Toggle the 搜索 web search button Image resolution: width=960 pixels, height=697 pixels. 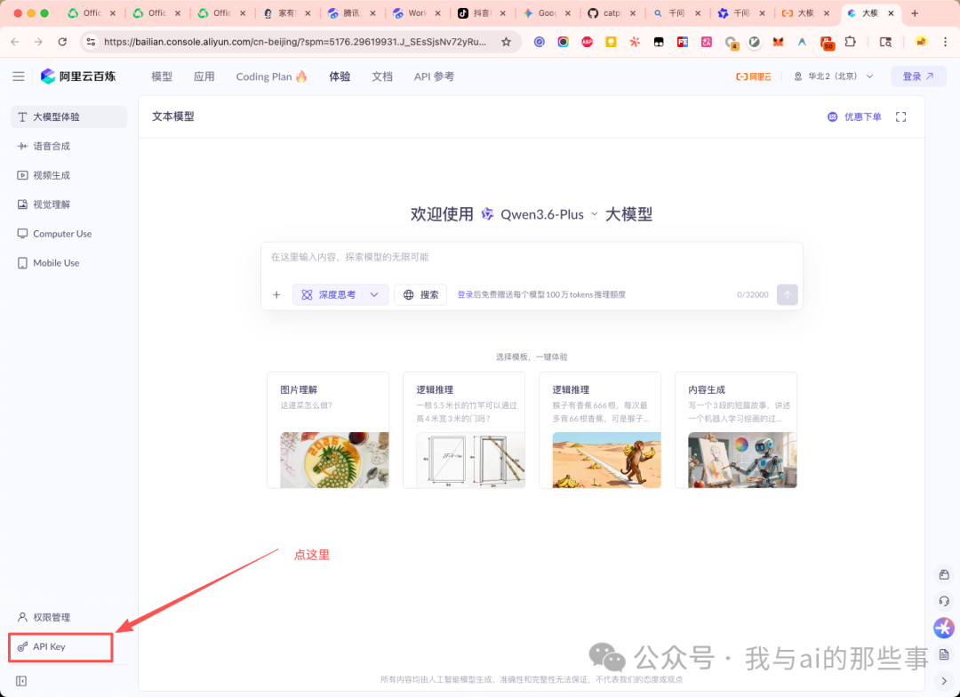420,294
